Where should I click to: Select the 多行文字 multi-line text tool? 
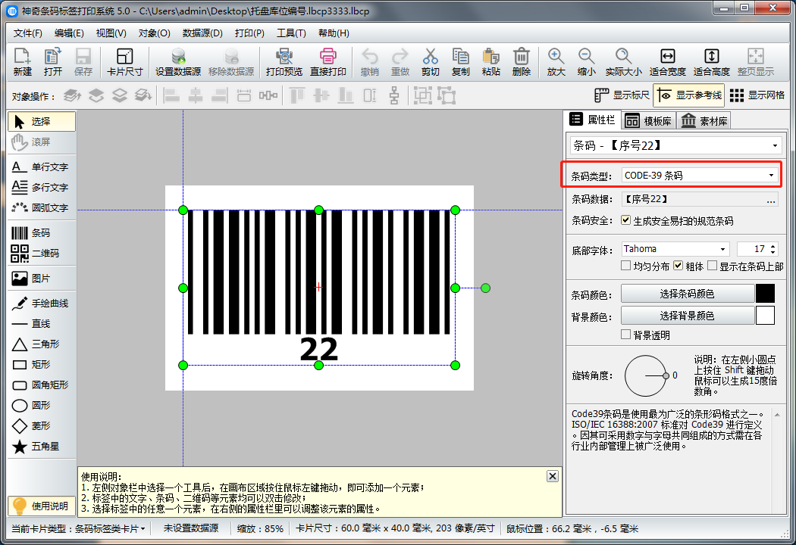coord(42,187)
